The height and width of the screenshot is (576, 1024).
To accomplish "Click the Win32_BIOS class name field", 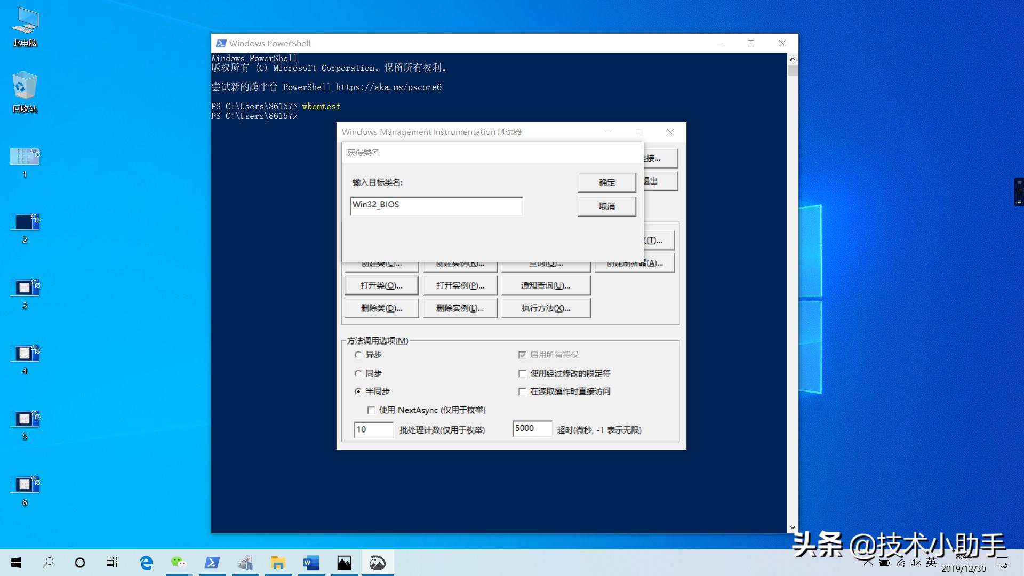I will (436, 206).
